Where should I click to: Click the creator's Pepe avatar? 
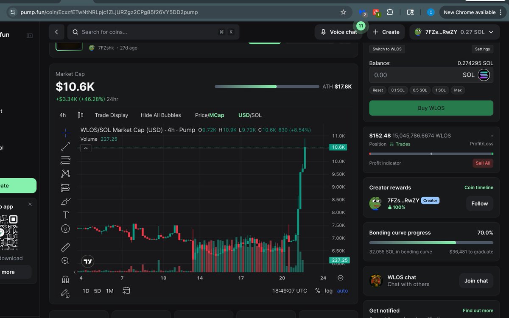[375, 204]
